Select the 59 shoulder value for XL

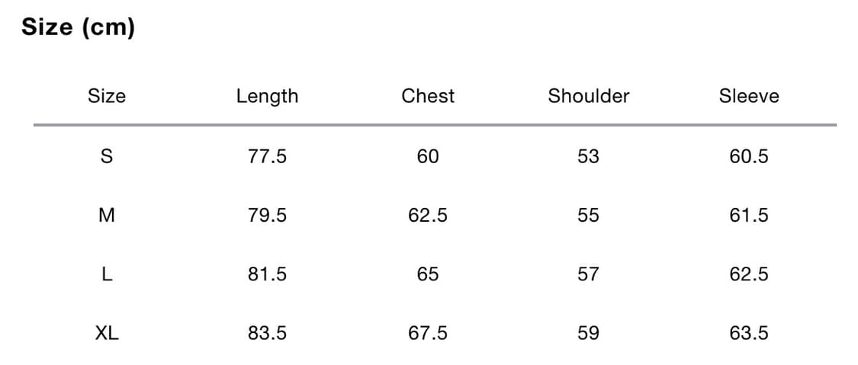[x=589, y=333]
